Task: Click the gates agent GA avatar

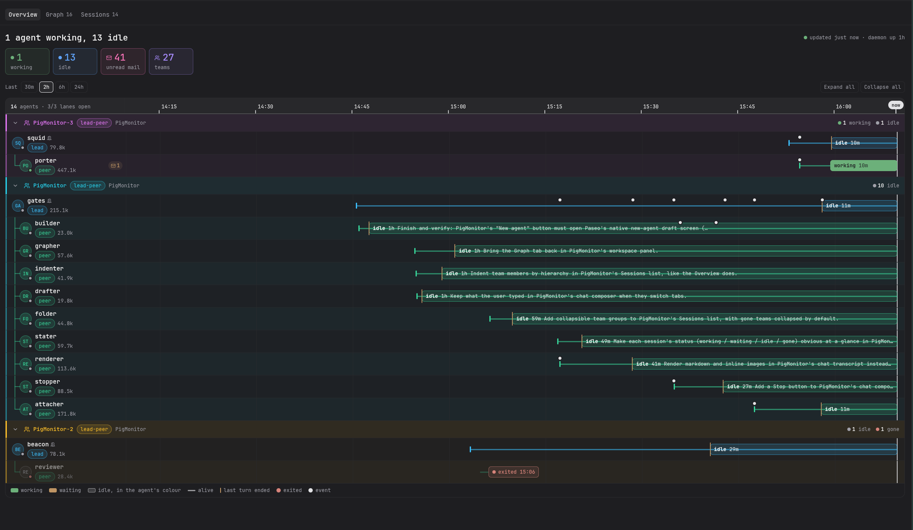Action: tap(18, 206)
